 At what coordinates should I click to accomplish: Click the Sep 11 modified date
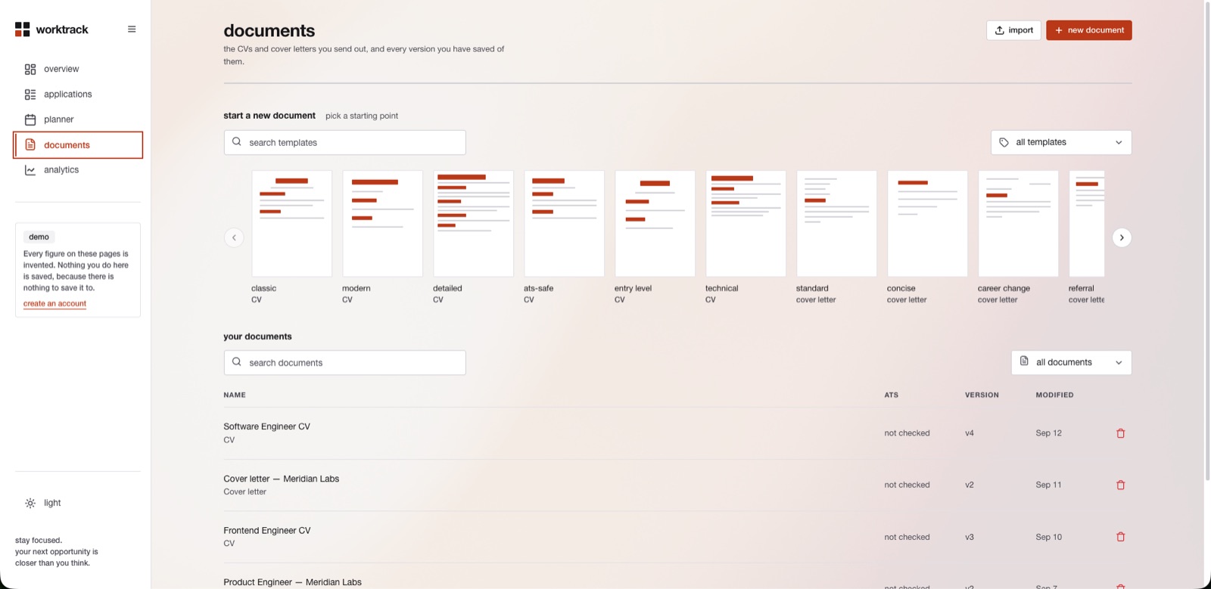click(1048, 485)
